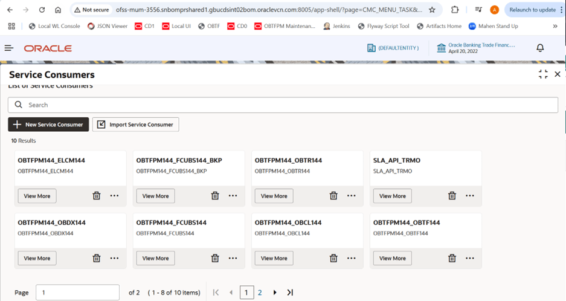Delete the SLA_API_TRMO consumer
Image resolution: width=566 pixels, height=301 pixels.
(x=452, y=196)
